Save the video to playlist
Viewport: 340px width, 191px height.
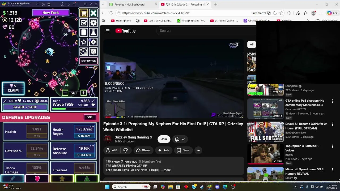183,150
